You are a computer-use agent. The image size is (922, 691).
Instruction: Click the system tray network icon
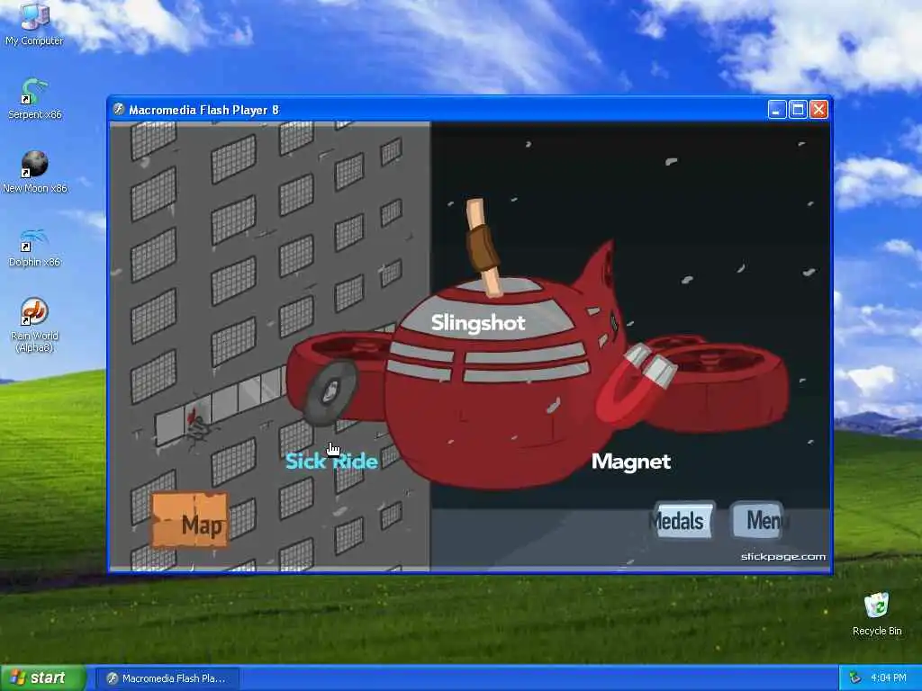point(854,678)
